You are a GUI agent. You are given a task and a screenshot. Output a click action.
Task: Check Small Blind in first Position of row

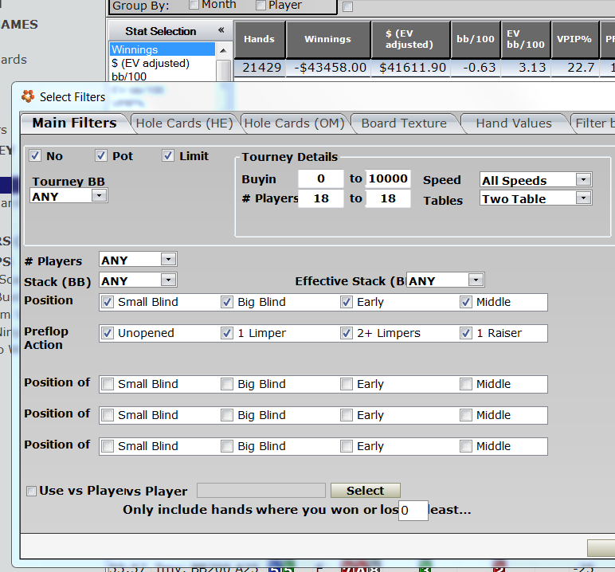(x=108, y=384)
